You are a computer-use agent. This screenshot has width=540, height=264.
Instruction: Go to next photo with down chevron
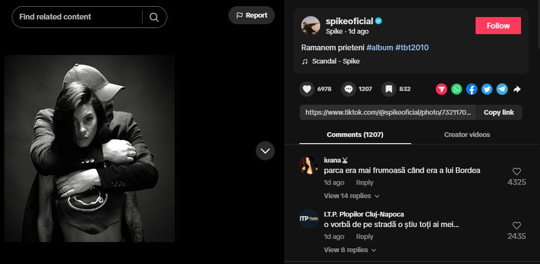coord(265,151)
